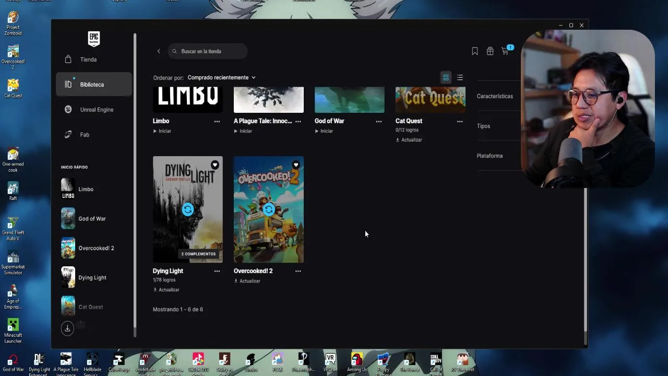The width and height of the screenshot is (668, 376).
Task: Click the Cat Quest cover thumbnail
Action: click(431, 100)
